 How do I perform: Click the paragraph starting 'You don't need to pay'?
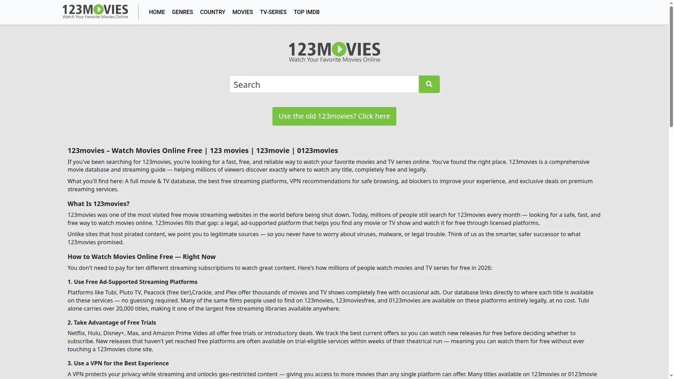click(280, 268)
